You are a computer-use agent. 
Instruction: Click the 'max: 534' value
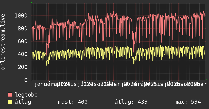(x=188, y=102)
